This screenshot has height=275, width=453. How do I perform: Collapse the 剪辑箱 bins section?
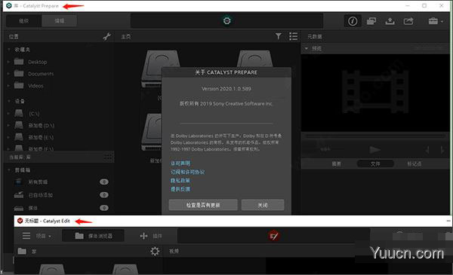[x=8, y=170]
